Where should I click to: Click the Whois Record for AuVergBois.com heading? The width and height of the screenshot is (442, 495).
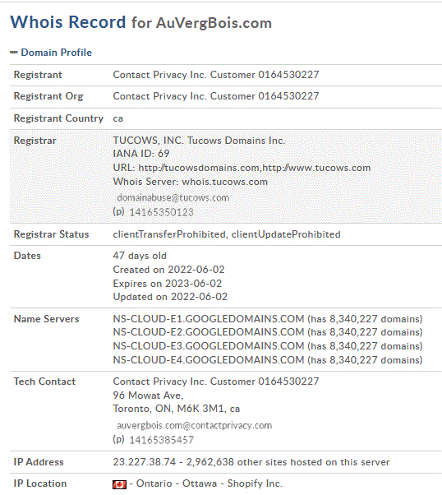[x=141, y=22]
